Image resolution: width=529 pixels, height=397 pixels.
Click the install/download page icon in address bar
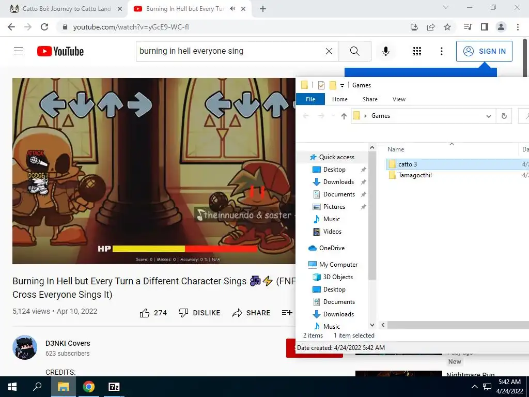pyautogui.click(x=414, y=27)
